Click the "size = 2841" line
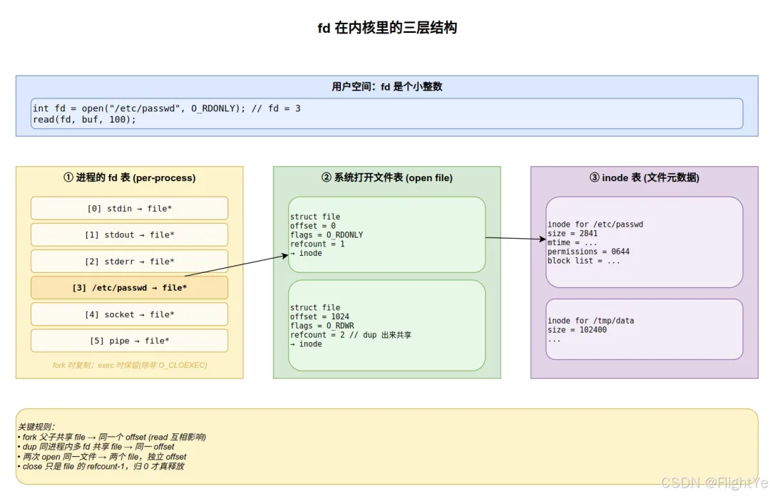The width and height of the screenshot is (770, 496). [x=573, y=233]
